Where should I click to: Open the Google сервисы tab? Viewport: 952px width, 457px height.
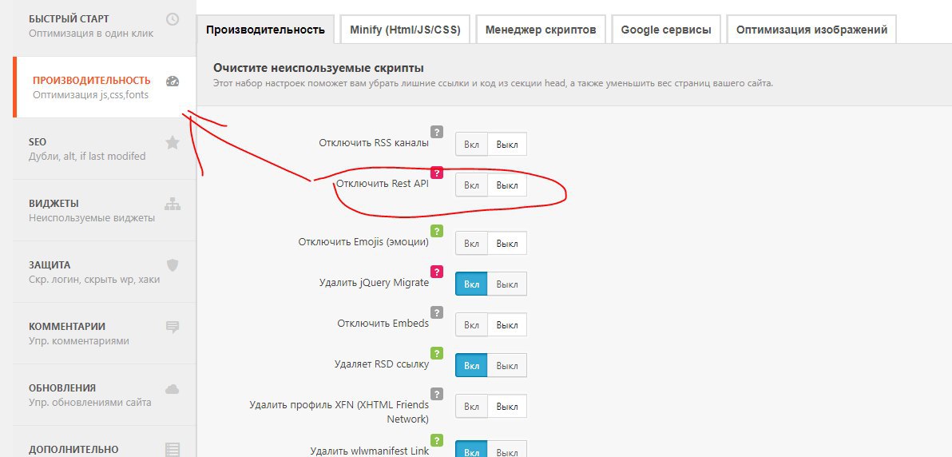(666, 30)
